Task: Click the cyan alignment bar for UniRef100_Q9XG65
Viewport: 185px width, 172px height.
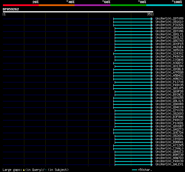Action: tap(133, 28)
